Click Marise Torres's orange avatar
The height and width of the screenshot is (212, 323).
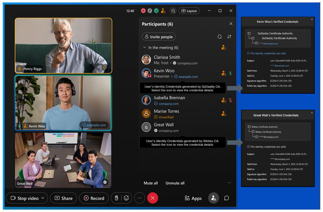click(x=146, y=114)
